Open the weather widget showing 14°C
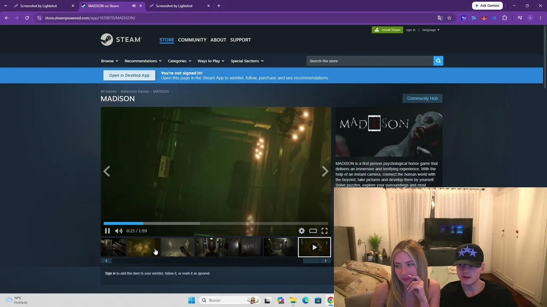The width and height of the screenshot is (547, 307). (x=16, y=300)
